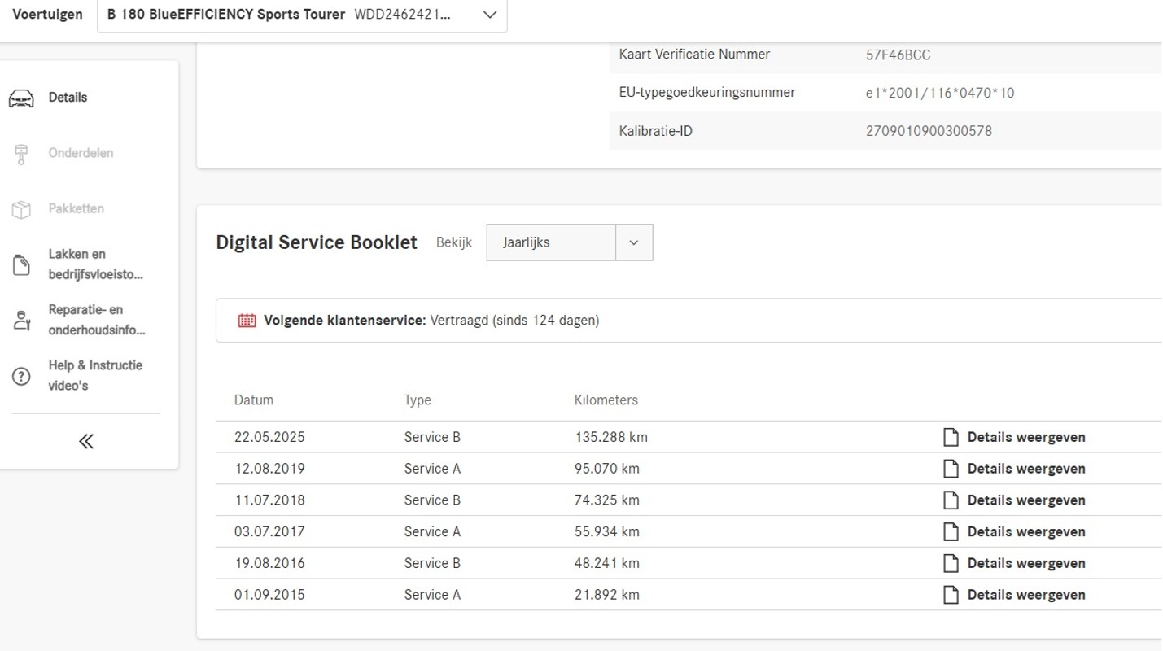Viewport: 1163px width, 651px height.
Task: Click Kalibratie-ID value 2709010900300578
Action: coord(929,131)
